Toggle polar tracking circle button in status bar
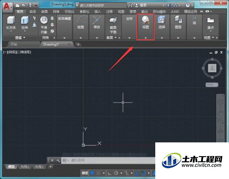229x179 pixels. [116, 173]
